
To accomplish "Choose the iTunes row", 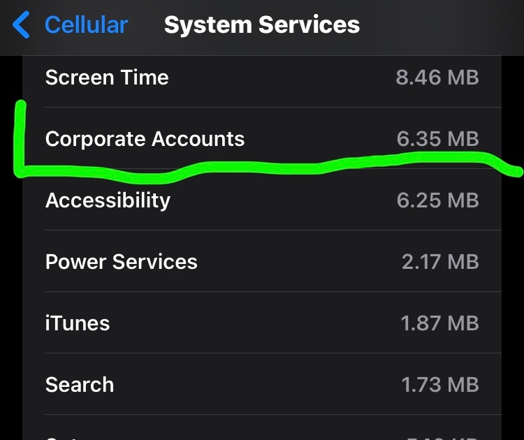I will click(78, 323).
